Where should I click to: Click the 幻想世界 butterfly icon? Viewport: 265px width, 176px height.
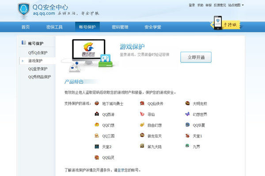pyautogui.click(x=188, y=114)
